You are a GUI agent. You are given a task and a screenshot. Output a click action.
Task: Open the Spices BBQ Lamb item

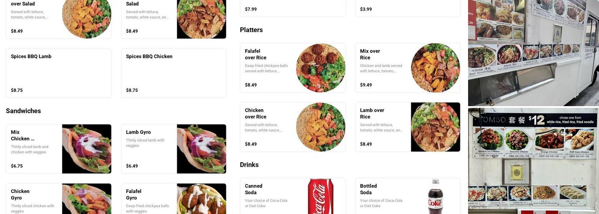(x=59, y=73)
